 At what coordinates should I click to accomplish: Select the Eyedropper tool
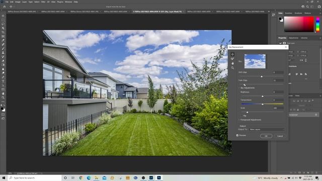coord(3,40)
